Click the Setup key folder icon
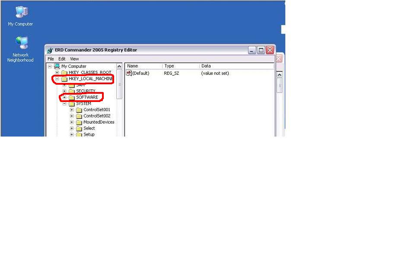The width and height of the screenshot is (415, 264). 79,135
